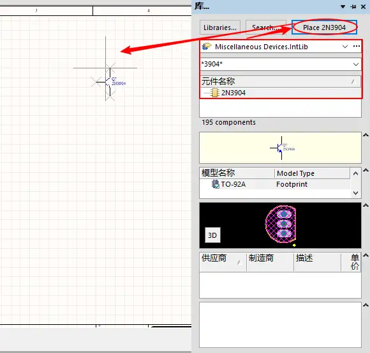This screenshot has width=370, height=353.
Task: Expand the *3904* filter dropdown arrow
Action: click(x=356, y=65)
